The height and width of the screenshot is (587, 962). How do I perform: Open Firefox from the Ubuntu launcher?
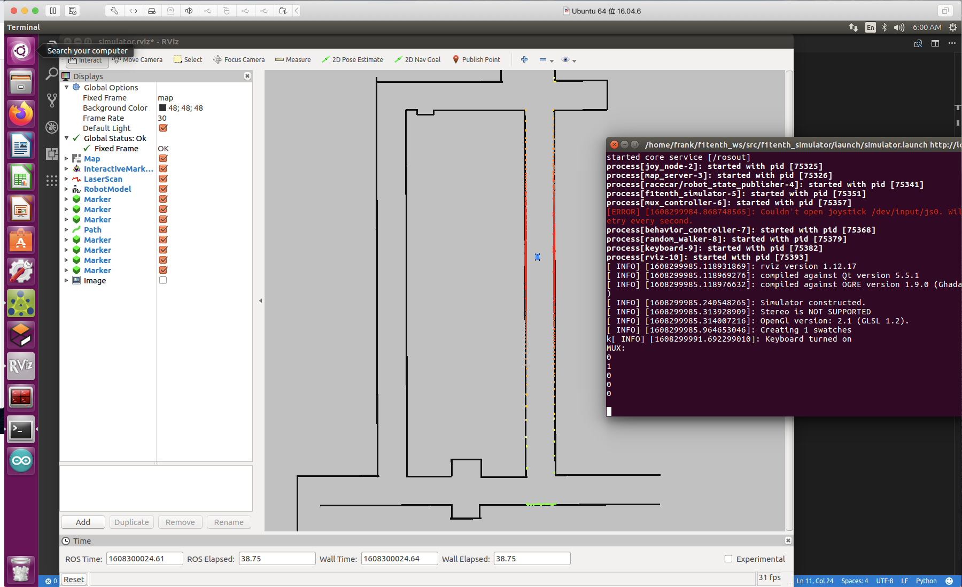[x=21, y=114]
